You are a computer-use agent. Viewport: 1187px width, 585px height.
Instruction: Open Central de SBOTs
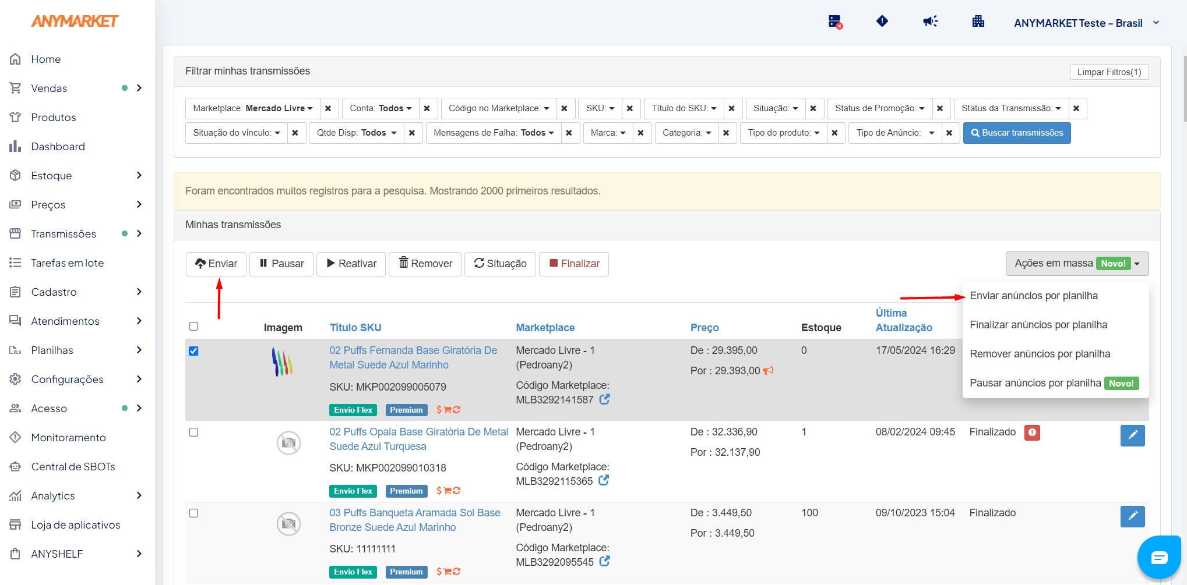(x=73, y=467)
